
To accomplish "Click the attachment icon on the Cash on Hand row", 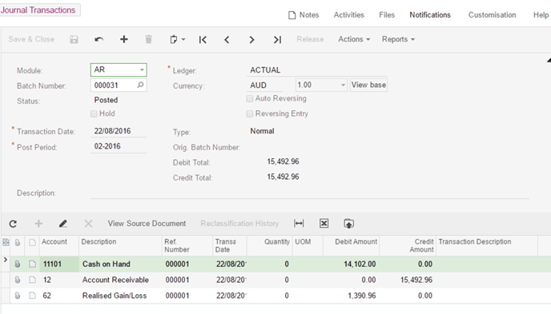I will pos(18,264).
